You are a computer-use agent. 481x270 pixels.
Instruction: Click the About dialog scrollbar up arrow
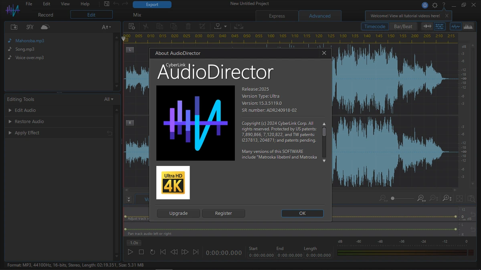point(324,124)
